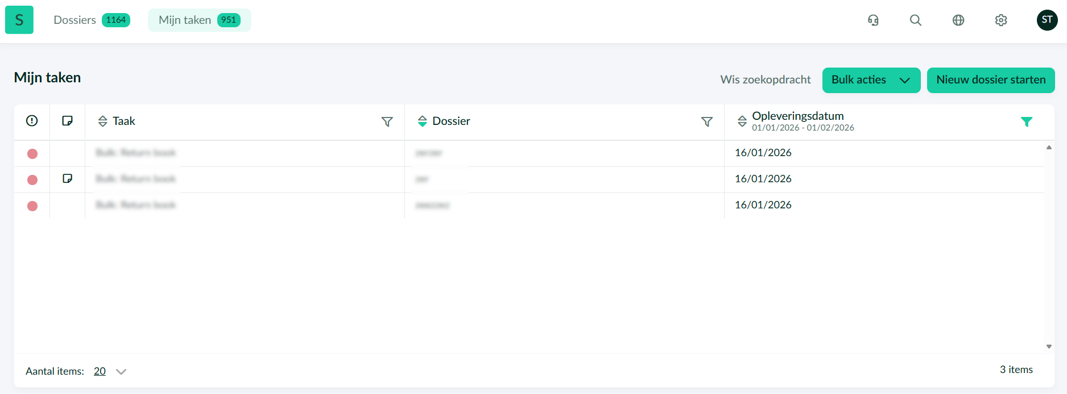Open language selector globe icon
The height and width of the screenshot is (394, 1067).
pos(958,20)
